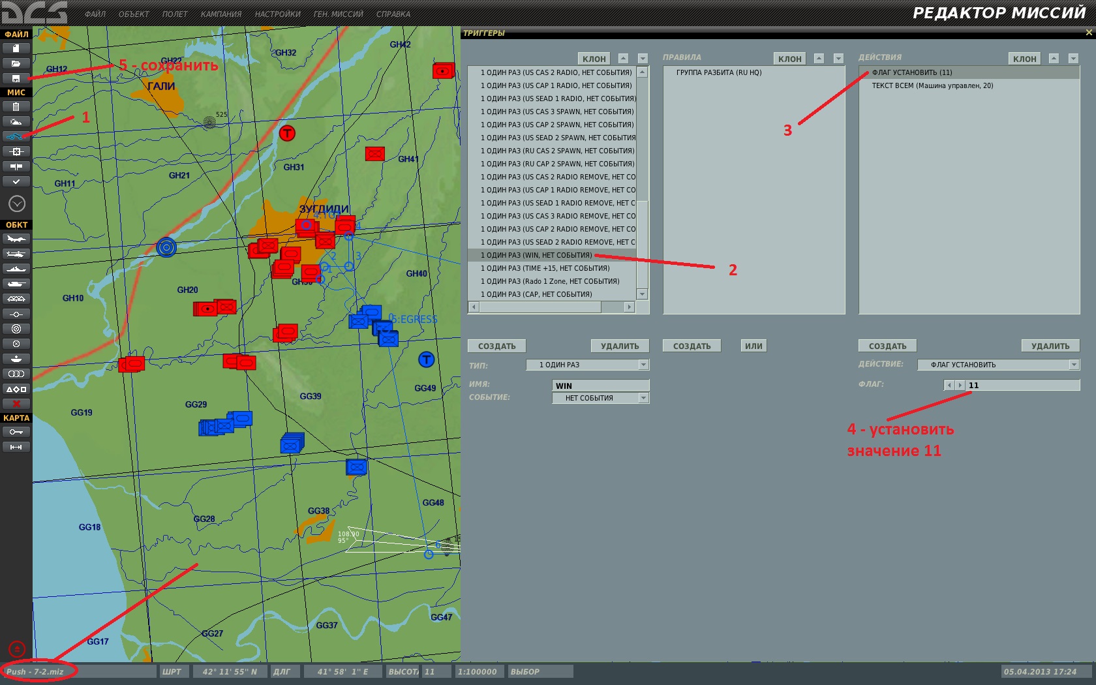Open the weather settings icon
1096x685 pixels.
coord(16,121)
